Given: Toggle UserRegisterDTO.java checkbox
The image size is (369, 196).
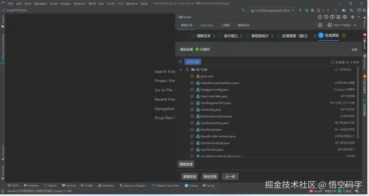Looking at the screenshot, I should click(192, 103).
